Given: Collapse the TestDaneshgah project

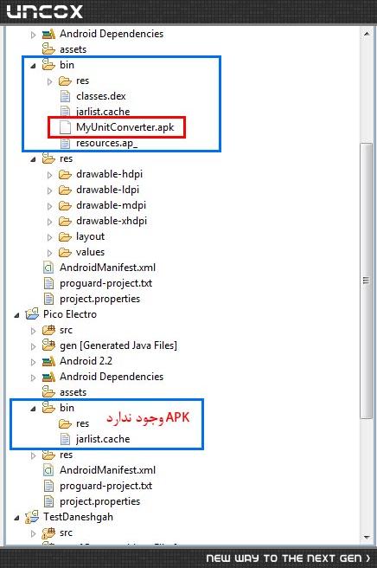Looking at the screenshot, I should point(16,518).
